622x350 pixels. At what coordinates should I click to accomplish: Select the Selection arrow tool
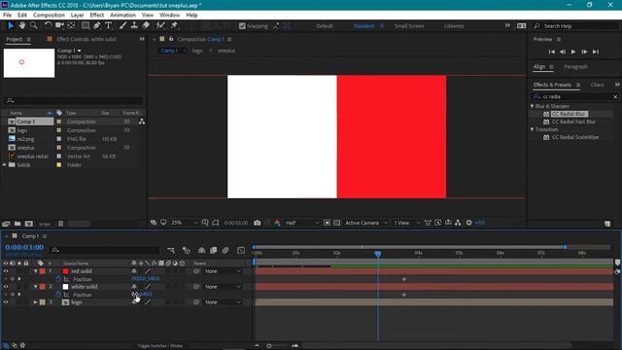tap(11, 25)
